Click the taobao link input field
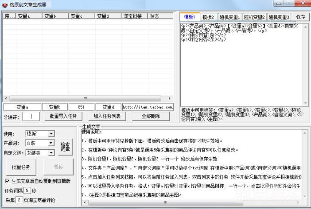 pyautogui.click(x=148, y=107)
